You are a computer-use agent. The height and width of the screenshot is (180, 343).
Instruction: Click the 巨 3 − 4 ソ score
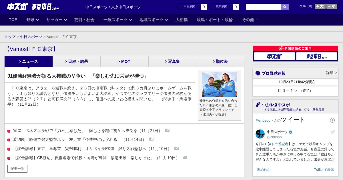[x=296, y=91]
